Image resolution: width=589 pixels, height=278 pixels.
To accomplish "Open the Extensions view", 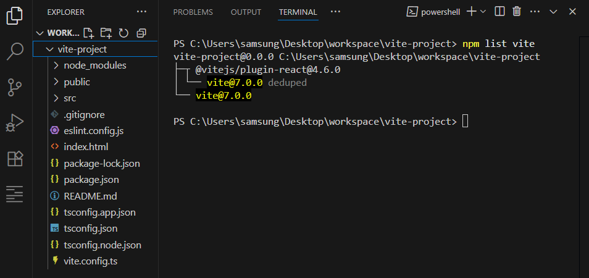I will coord(15,159).
